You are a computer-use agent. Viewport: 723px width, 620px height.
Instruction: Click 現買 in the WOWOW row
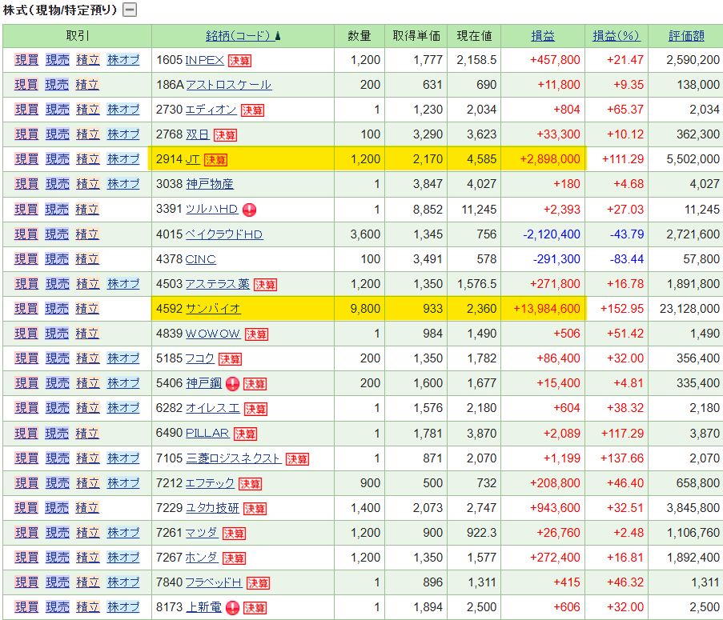26,334
